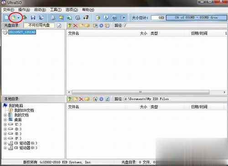The height and width of the screenshot is (166, 228).
Task: Click the Burn CD/DVD image icon
Action: [86, 18]
